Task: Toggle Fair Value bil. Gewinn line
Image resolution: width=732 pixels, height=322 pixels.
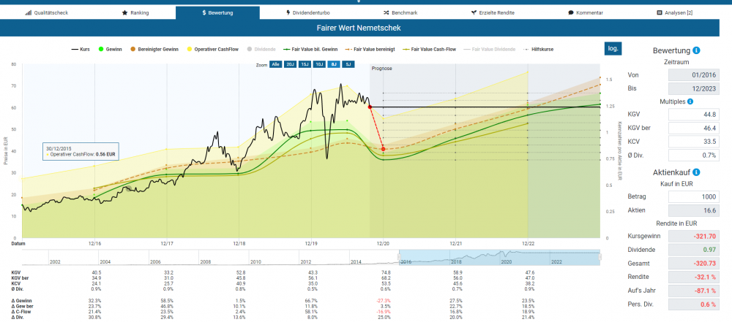Action: coord(311,49)
